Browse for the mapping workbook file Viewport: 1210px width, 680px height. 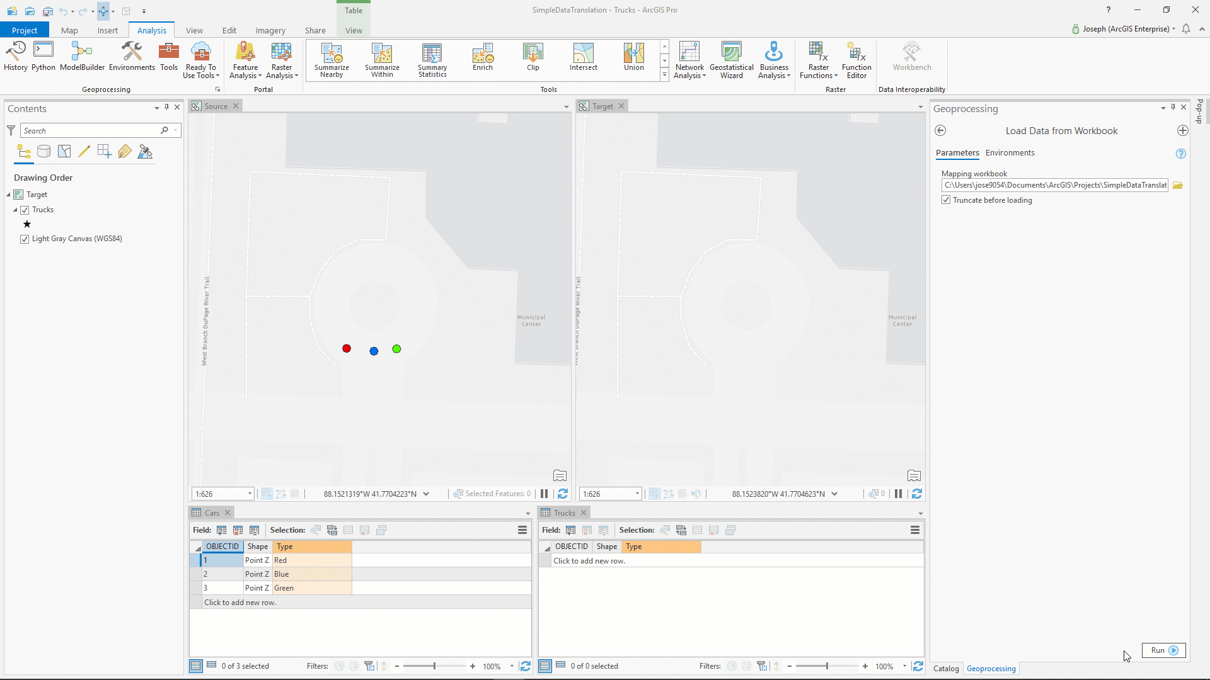(1178, 185)
